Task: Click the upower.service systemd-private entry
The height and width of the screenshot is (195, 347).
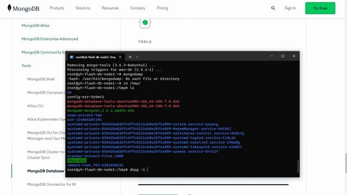Action: [143, 152]
